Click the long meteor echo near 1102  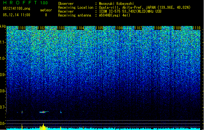click(x=44, y=112)
